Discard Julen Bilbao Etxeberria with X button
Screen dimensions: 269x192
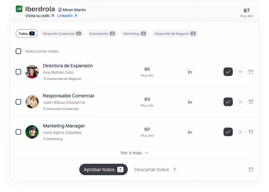coord(240,102)
